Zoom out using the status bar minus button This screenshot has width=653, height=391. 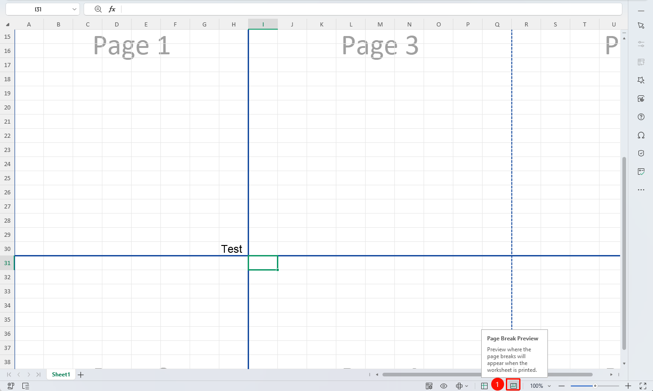coord(562,386)
